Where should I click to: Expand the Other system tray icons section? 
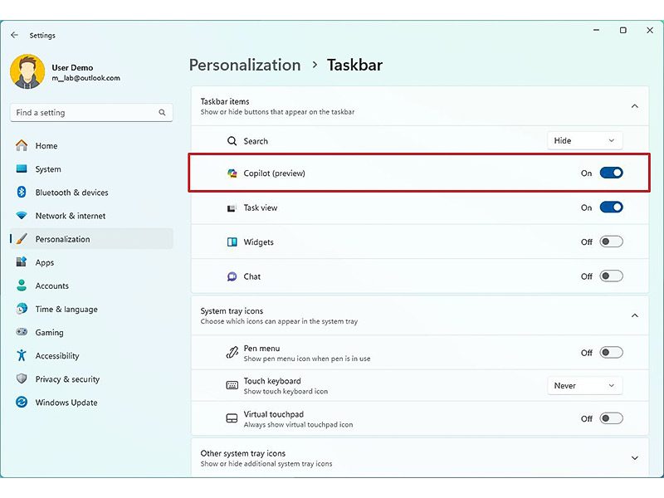click(x=635, y=458)
